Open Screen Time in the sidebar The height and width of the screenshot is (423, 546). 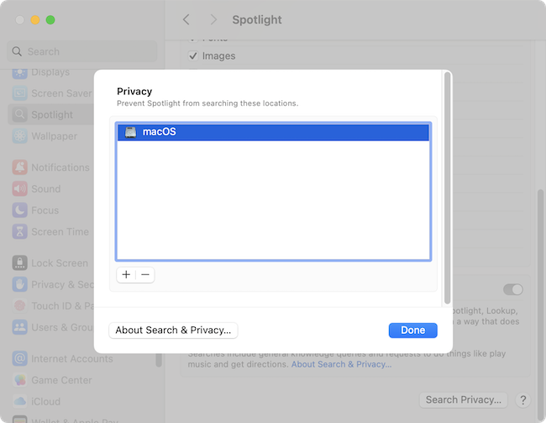click(60, 232)
